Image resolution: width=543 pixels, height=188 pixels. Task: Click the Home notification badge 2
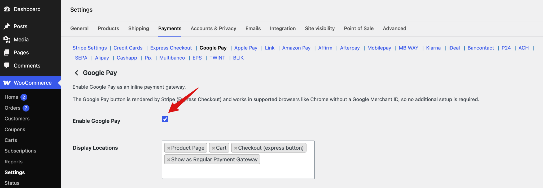click(x=24, y=97)
